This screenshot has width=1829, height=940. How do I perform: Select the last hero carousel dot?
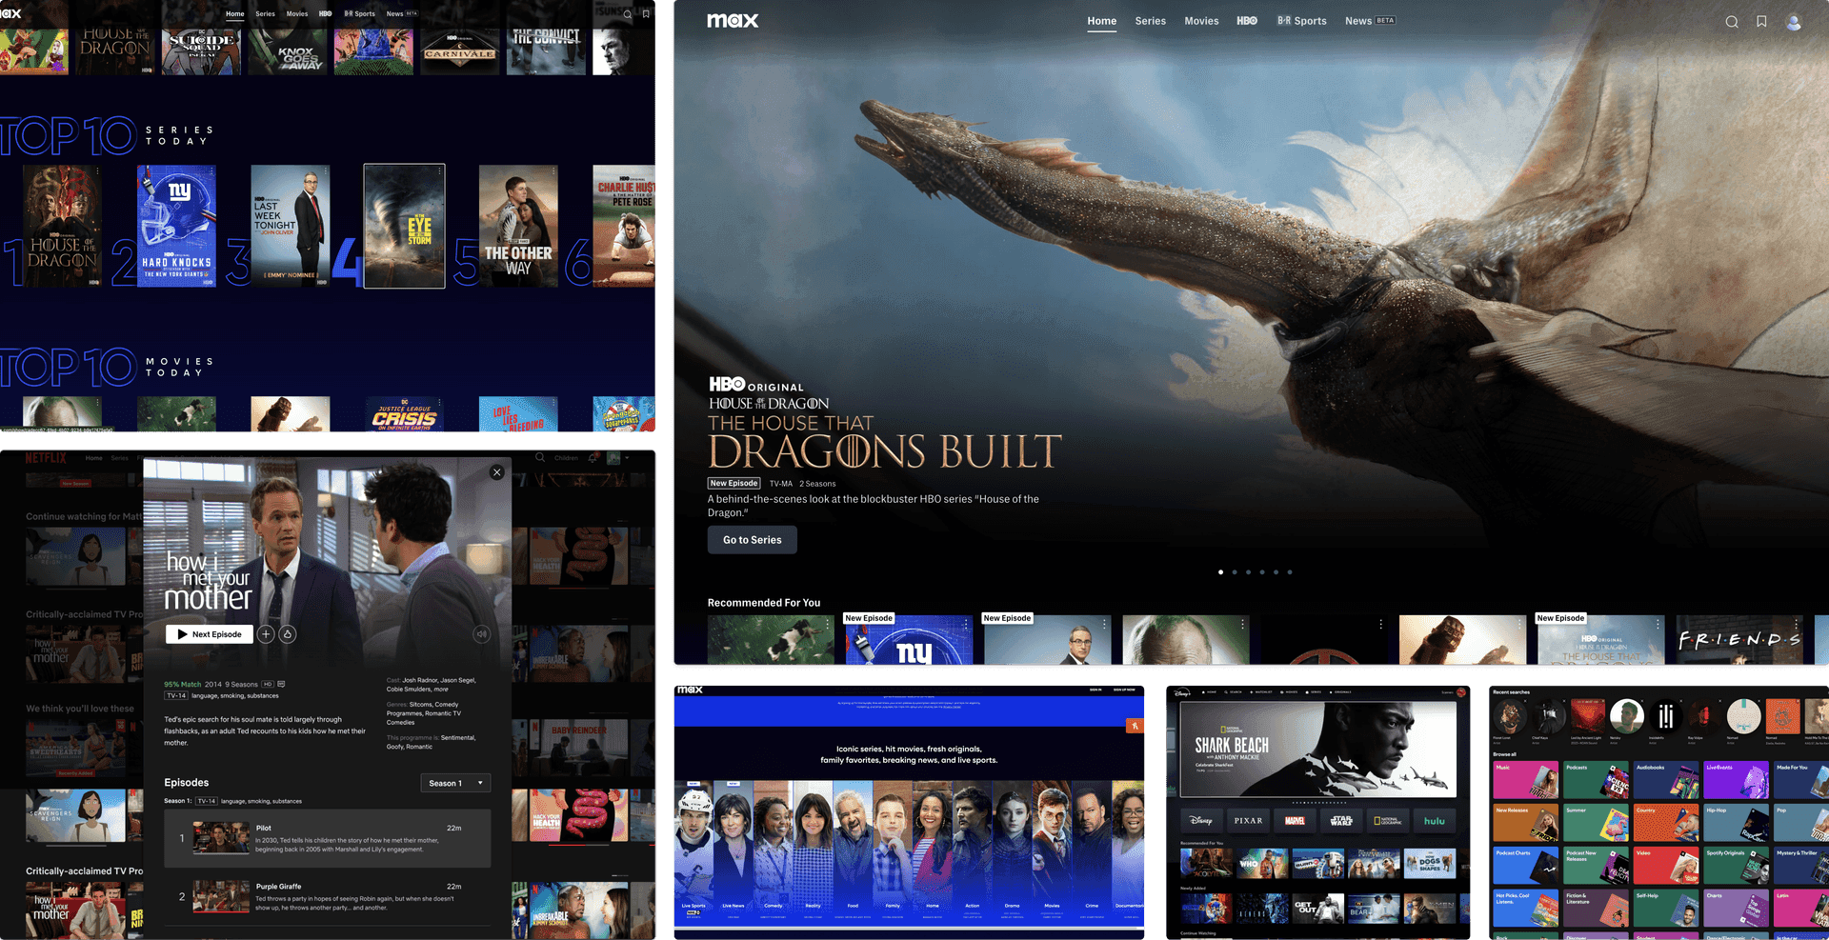(x=1290, y=572)
